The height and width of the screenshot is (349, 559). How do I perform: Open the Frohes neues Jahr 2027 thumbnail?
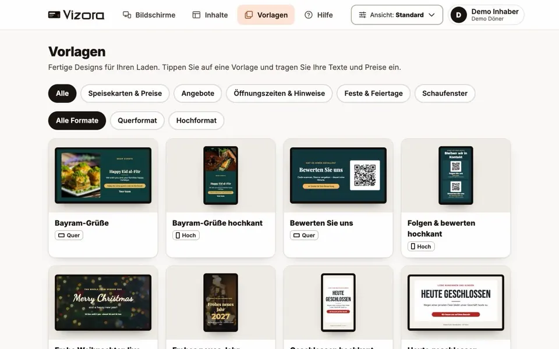[x=221, y=302]
